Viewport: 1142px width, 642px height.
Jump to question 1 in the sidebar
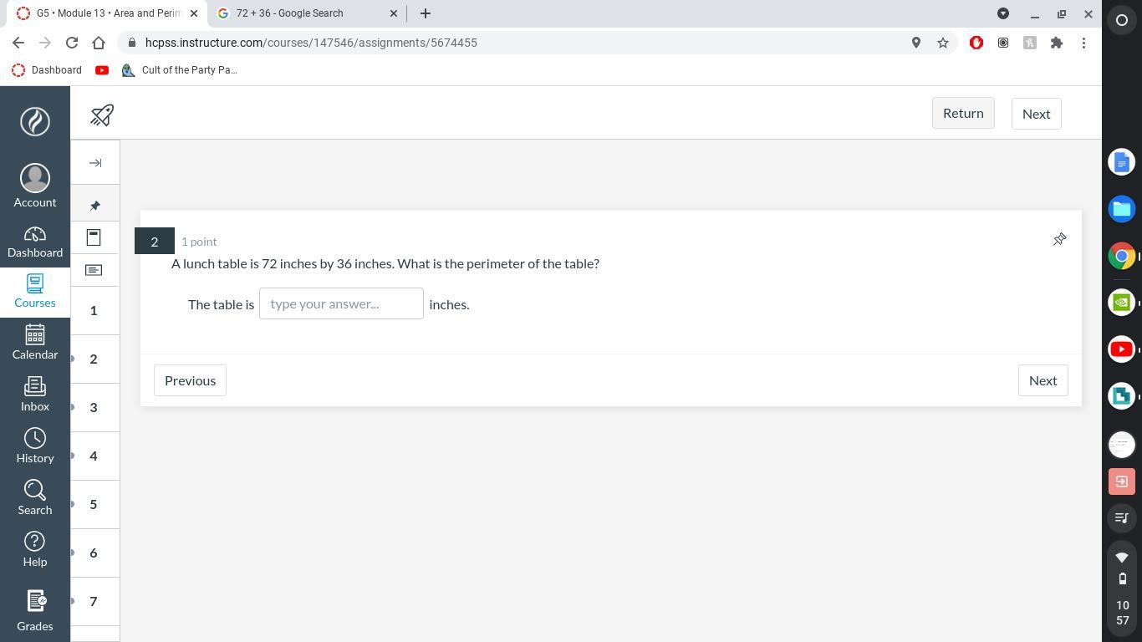coord(94,311)
